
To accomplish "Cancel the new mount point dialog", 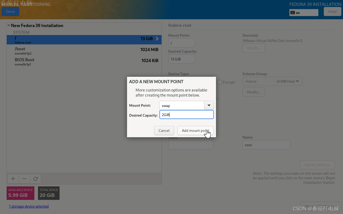I will coord(164,131).
